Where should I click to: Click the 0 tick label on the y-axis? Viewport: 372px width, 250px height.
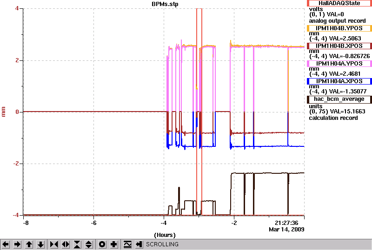[17, 112]
